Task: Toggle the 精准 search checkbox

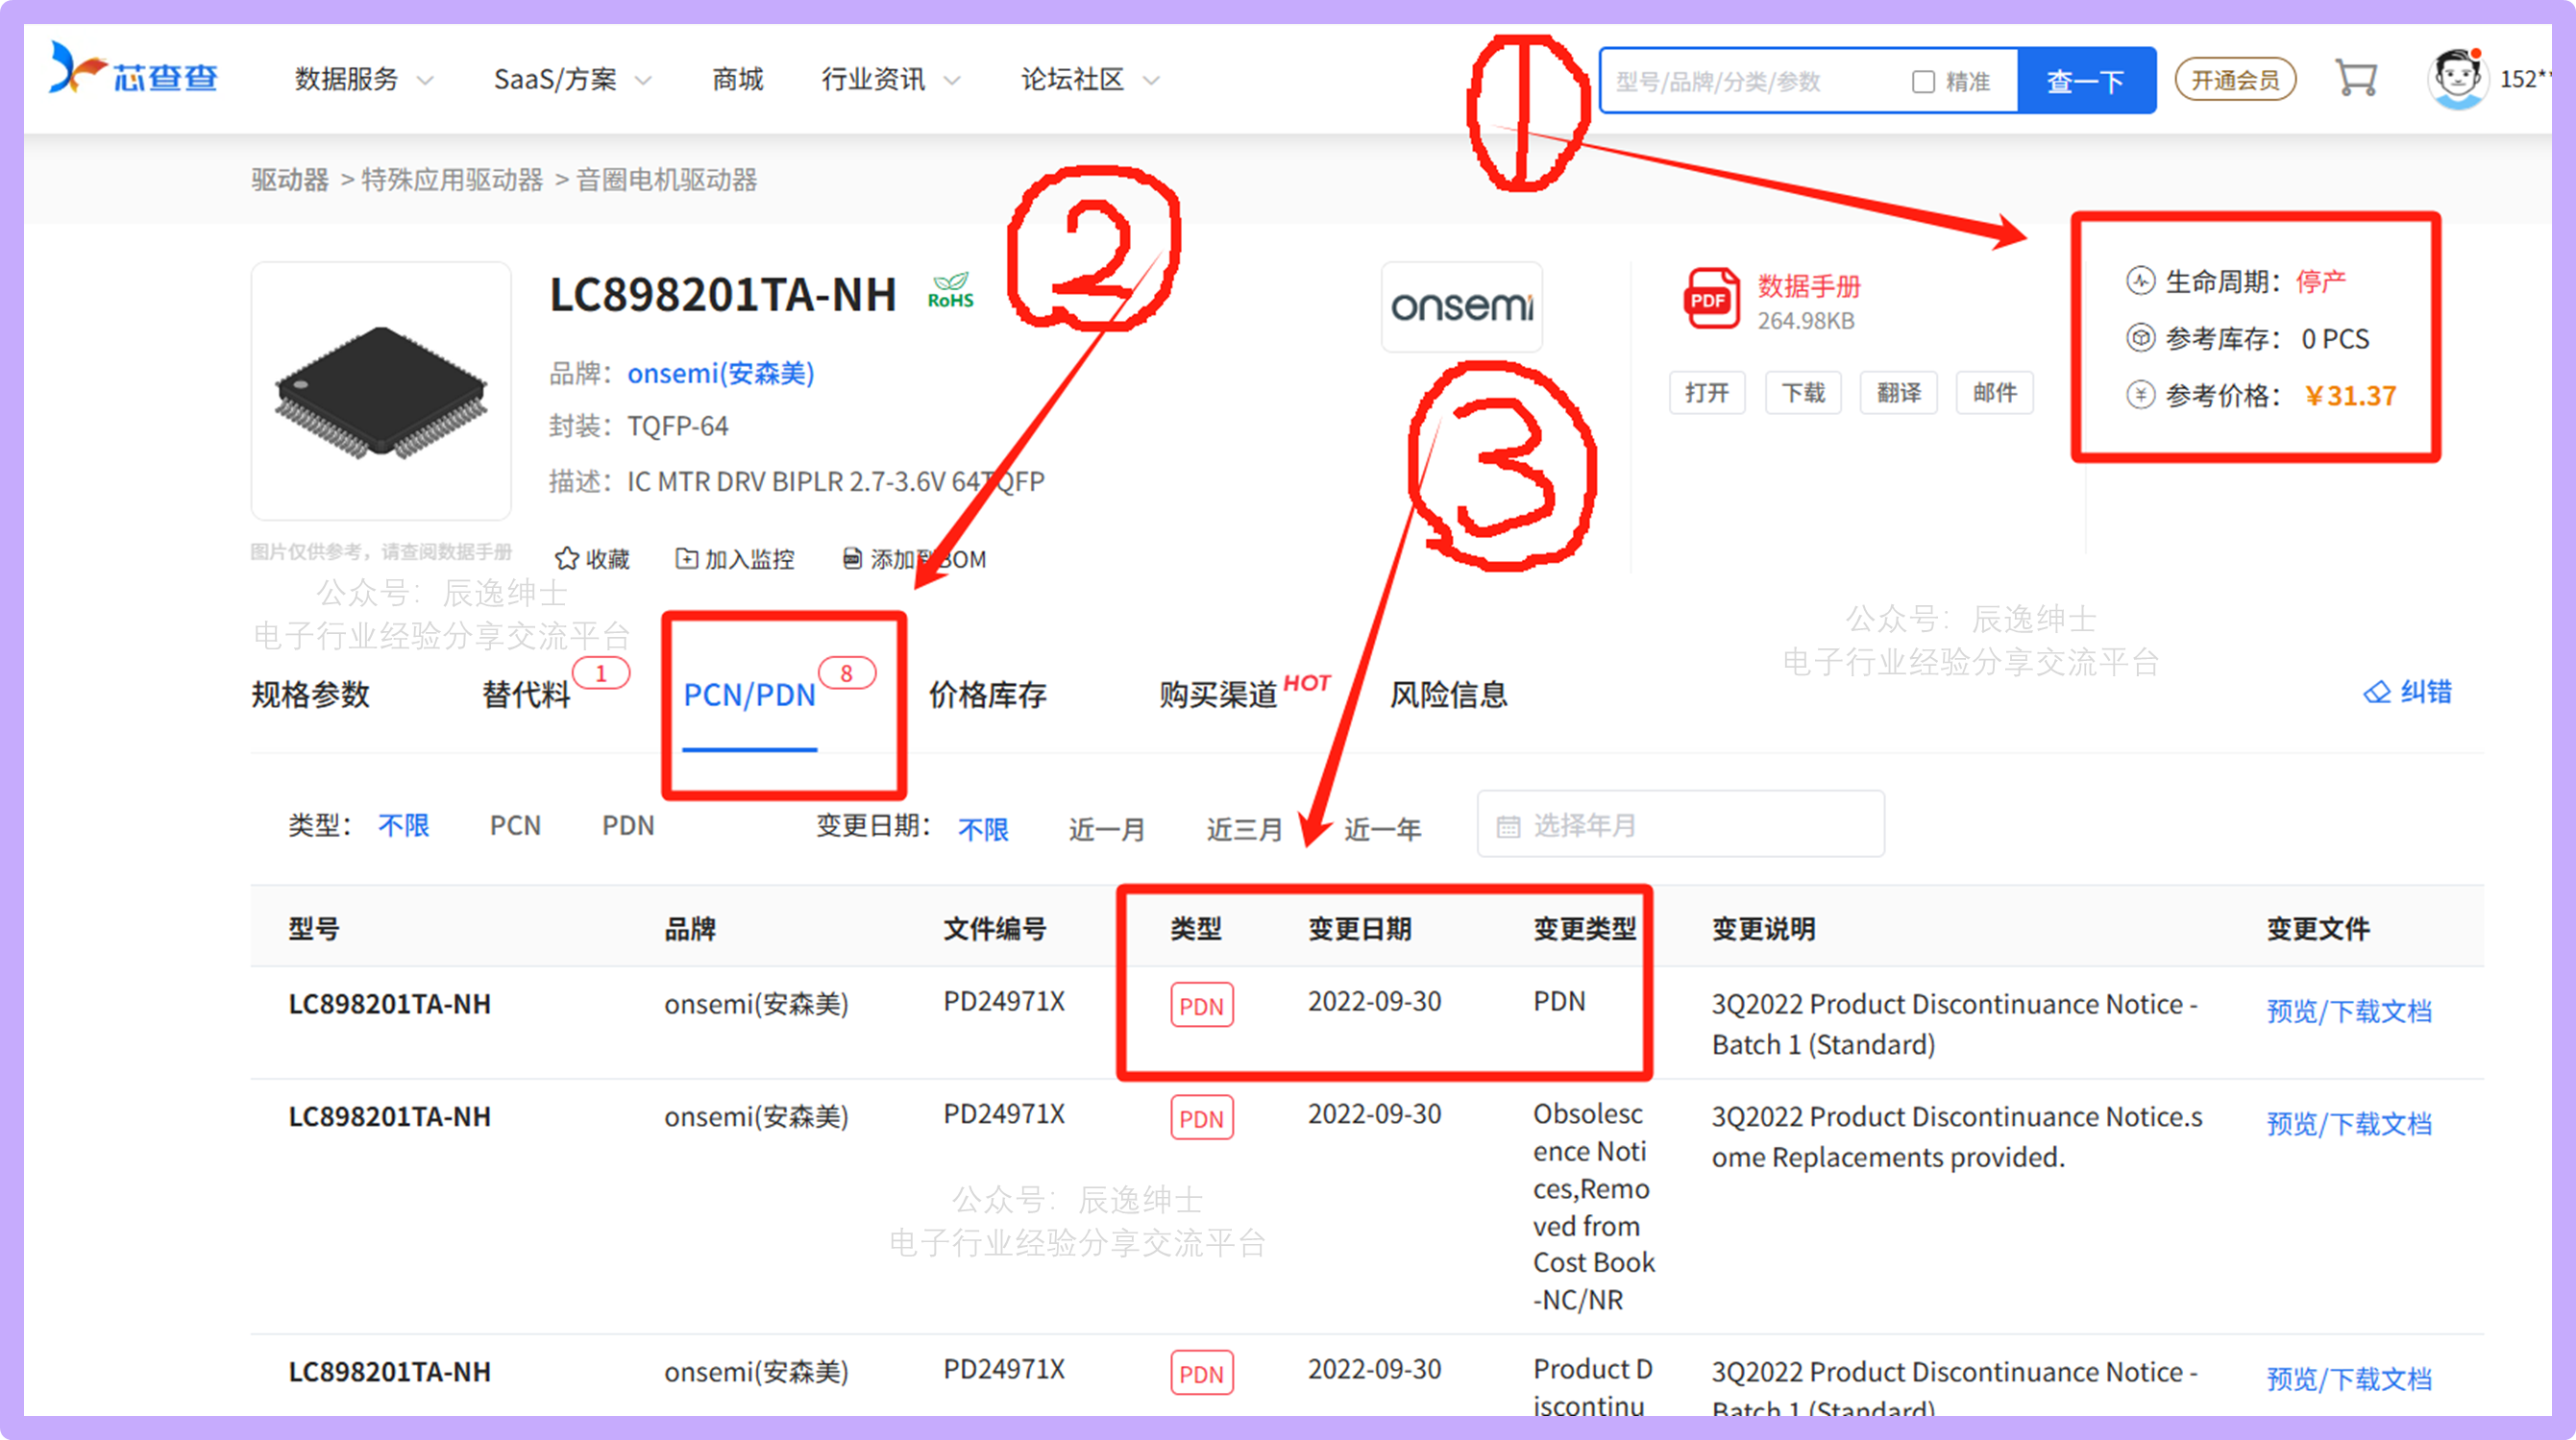Action: [x=1923, y=81]
